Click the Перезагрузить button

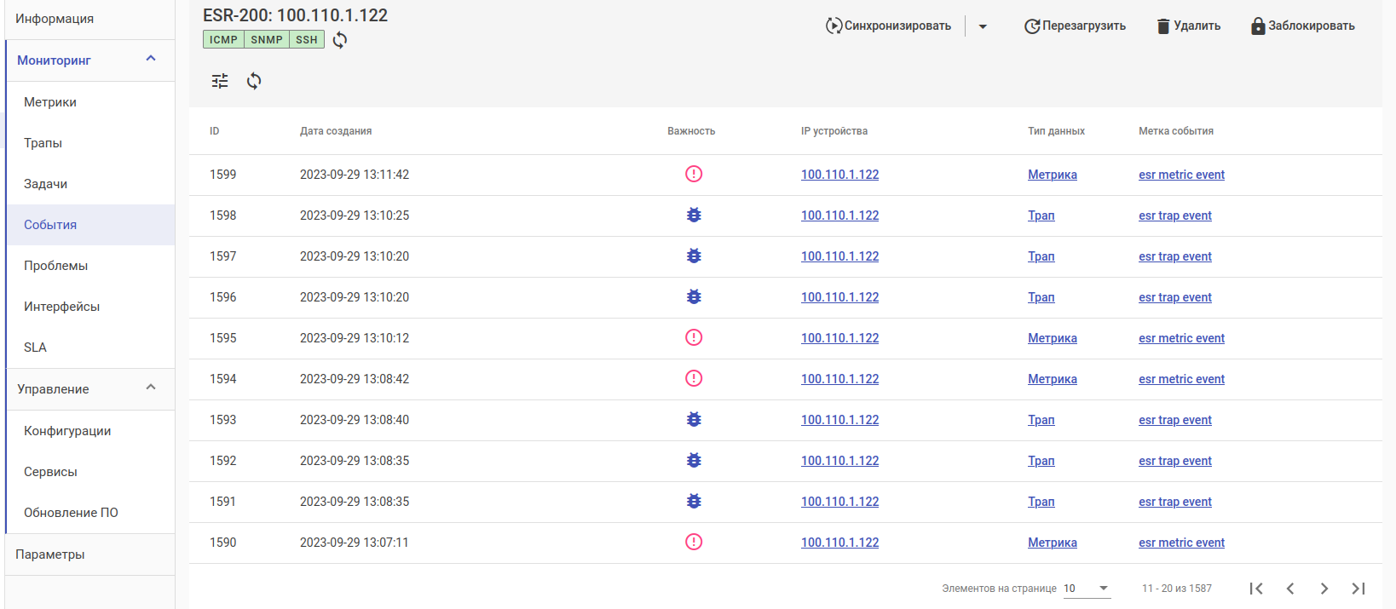(1075, 26)
